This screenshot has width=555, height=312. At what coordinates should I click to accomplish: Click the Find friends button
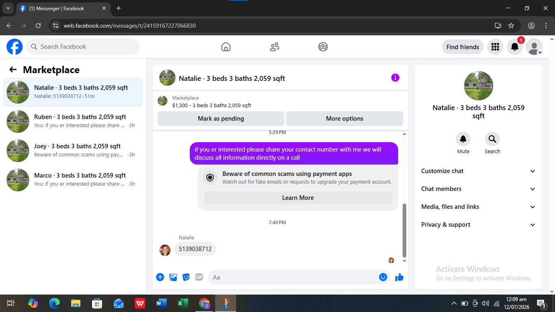(463, 47)
